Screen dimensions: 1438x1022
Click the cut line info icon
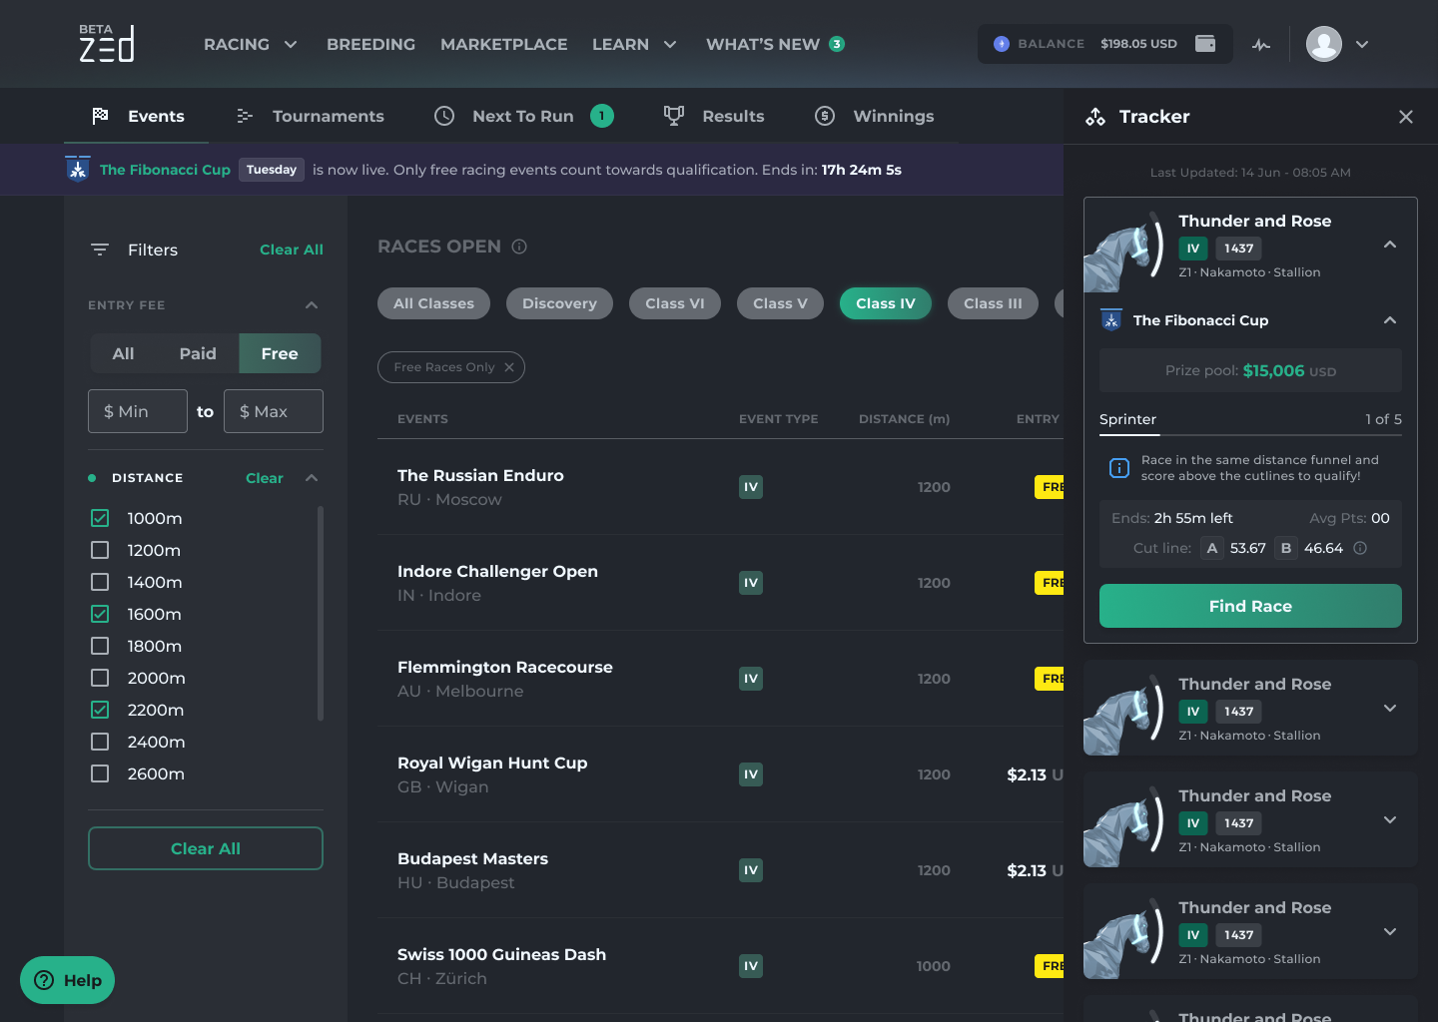coord(1360,548)
